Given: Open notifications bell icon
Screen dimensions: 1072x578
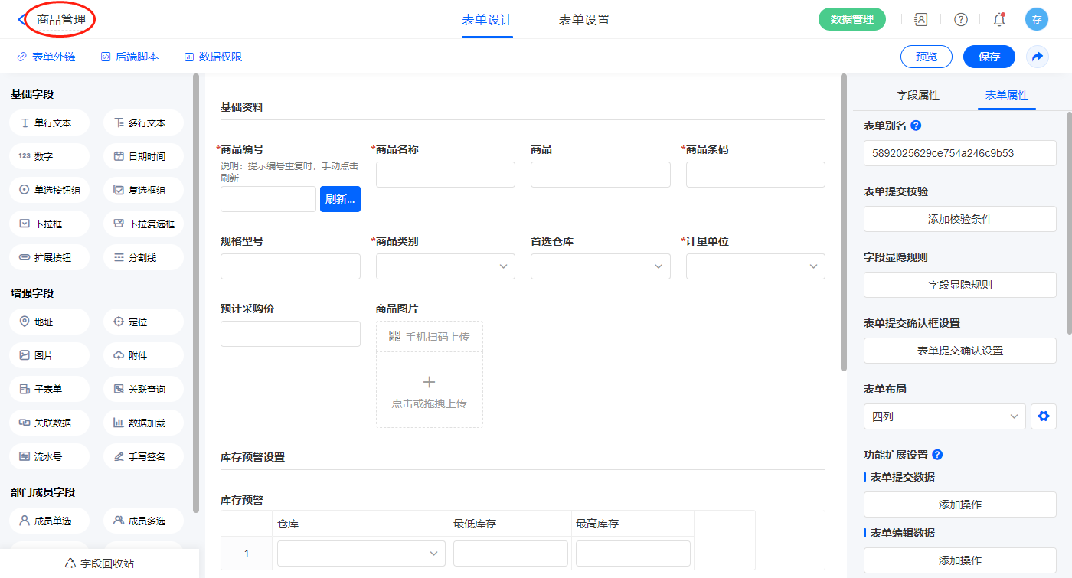Looking at the screenshot, I should pos(998,20).
